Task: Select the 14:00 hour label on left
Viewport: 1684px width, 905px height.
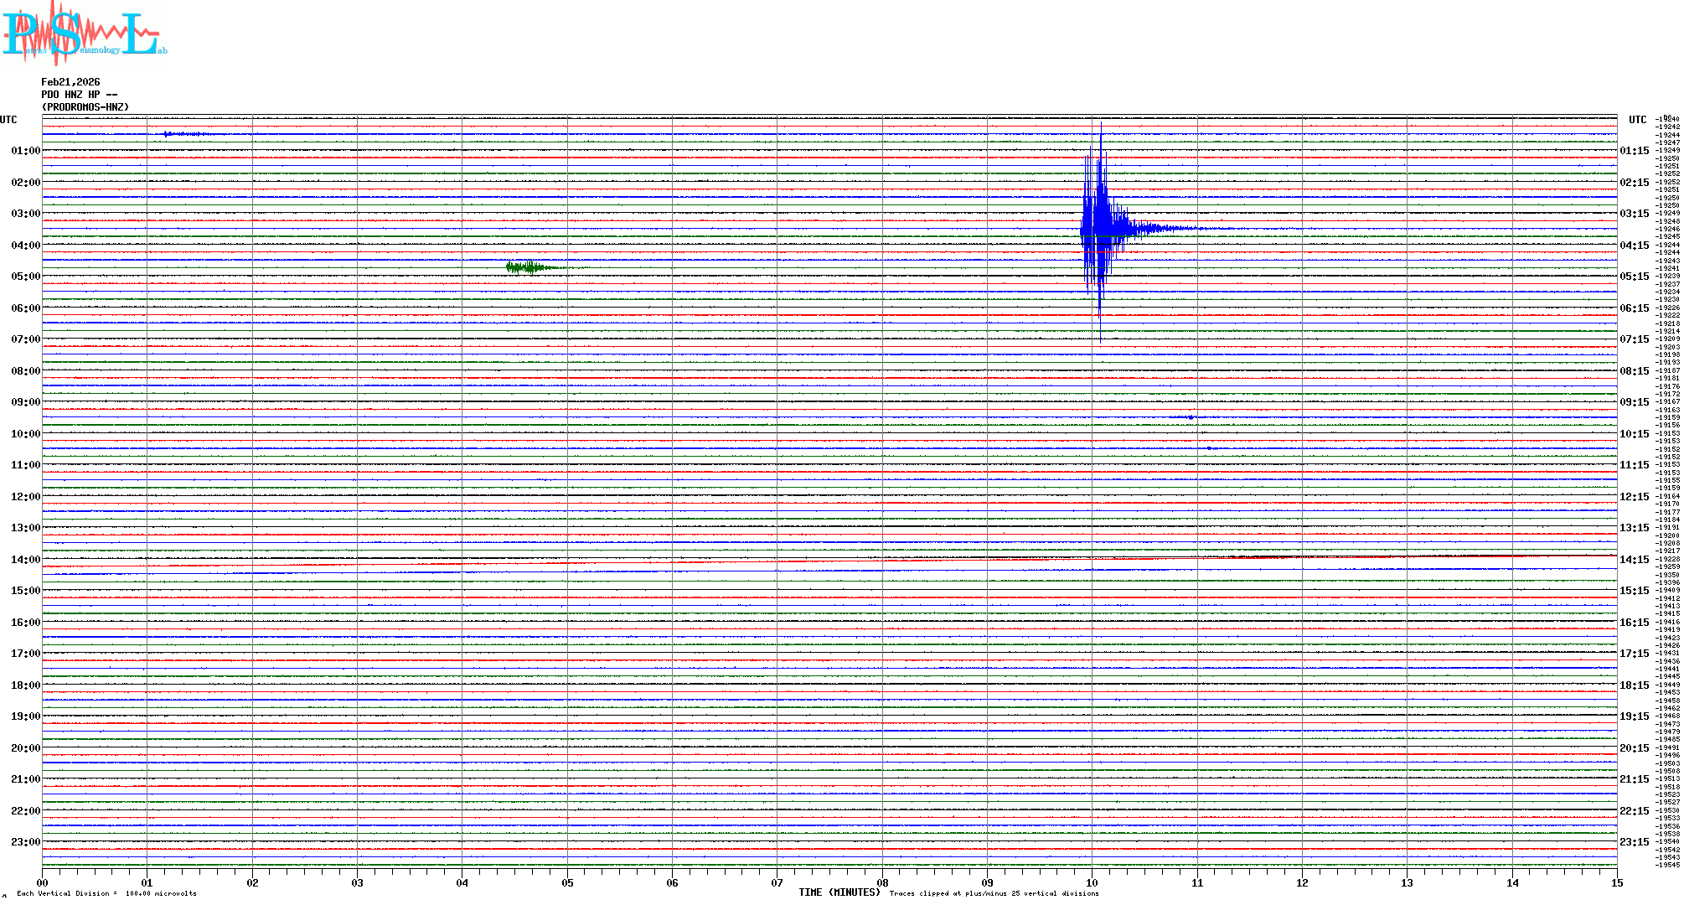Action: pos(25,560)
